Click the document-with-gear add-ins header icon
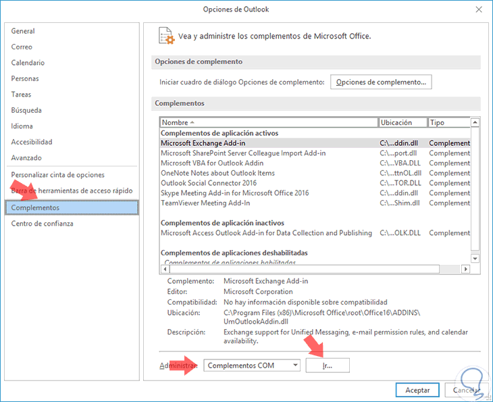 pyautogui.click(x=166, y=36)
